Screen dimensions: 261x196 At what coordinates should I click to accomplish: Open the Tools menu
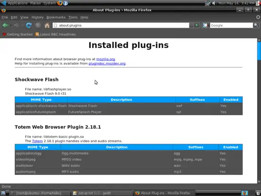pyautogui.click(x=73, y=17)
